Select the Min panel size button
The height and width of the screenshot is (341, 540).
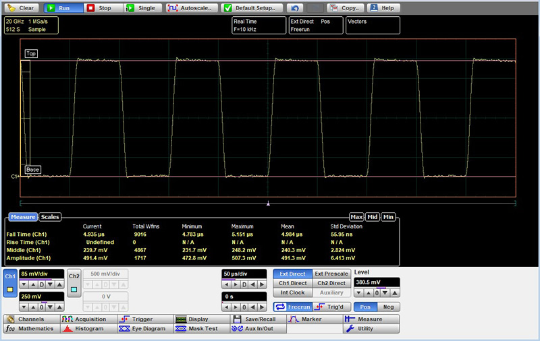[x=388, y=217]
